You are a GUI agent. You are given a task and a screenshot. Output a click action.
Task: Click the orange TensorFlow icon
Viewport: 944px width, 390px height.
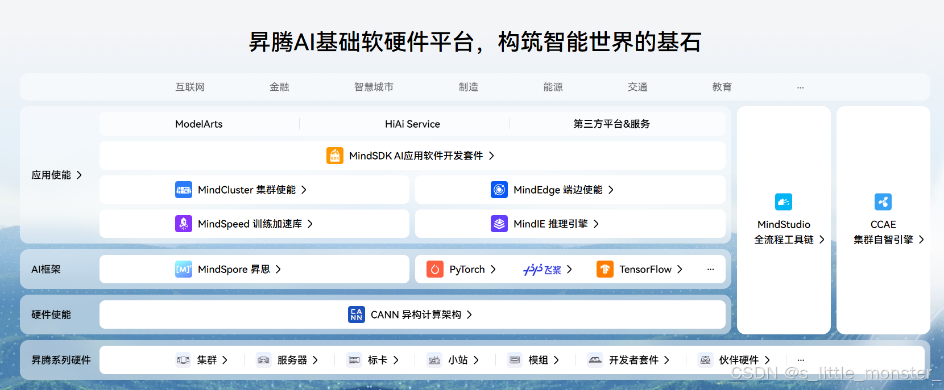tap(605, 269)
